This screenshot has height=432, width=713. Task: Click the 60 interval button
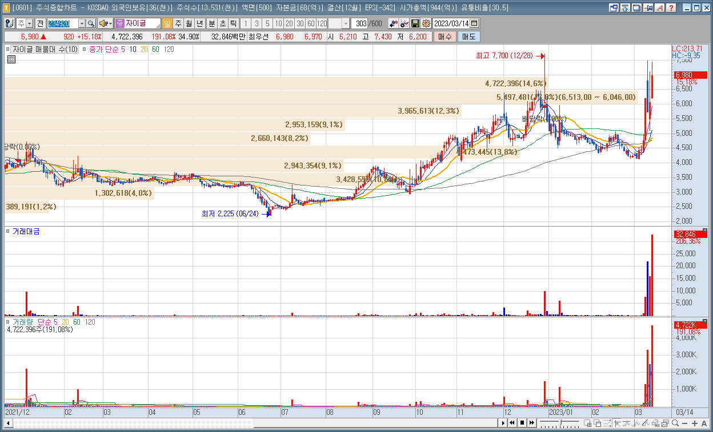click(x=311, y=23)
